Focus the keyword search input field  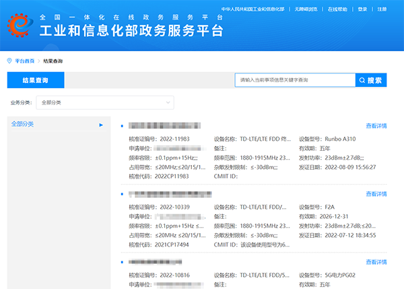click(295, 80)
